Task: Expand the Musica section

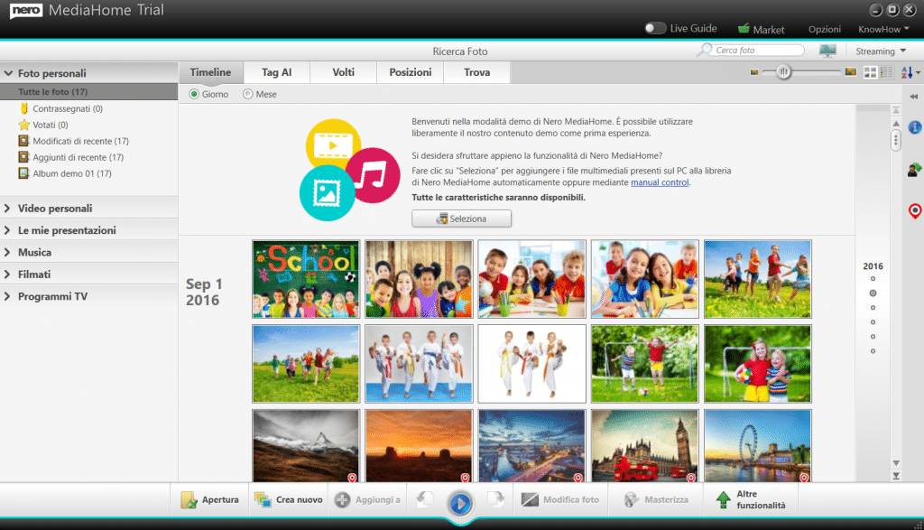Action: [7, 252]
